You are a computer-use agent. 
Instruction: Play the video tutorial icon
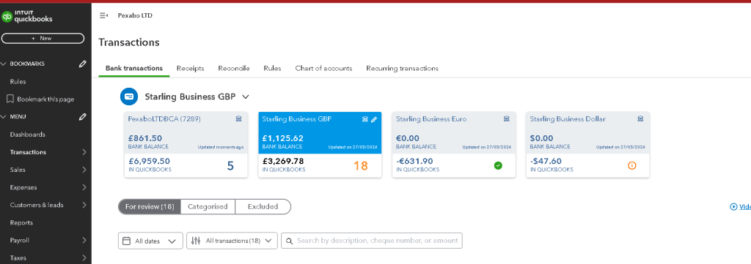pos(733,207)
